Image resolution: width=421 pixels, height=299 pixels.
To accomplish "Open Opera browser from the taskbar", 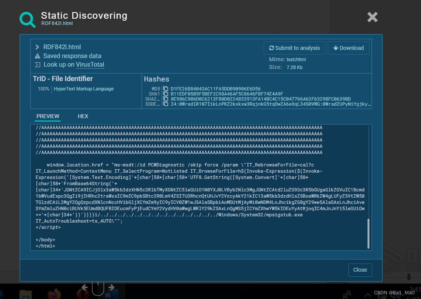I will tap(83, 294).
